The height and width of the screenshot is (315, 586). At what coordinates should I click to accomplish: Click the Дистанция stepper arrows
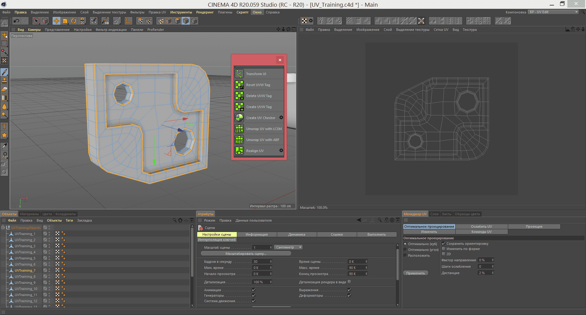point(493,273)
